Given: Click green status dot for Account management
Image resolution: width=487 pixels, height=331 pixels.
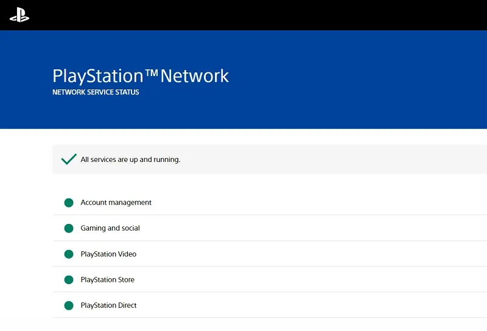Looking at the screenshot, I should click(x=69, y=203).
